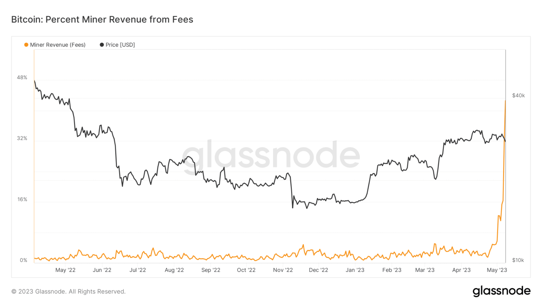Click the Glassnode copyright notice
542x305 pixels.
(68, 292)
